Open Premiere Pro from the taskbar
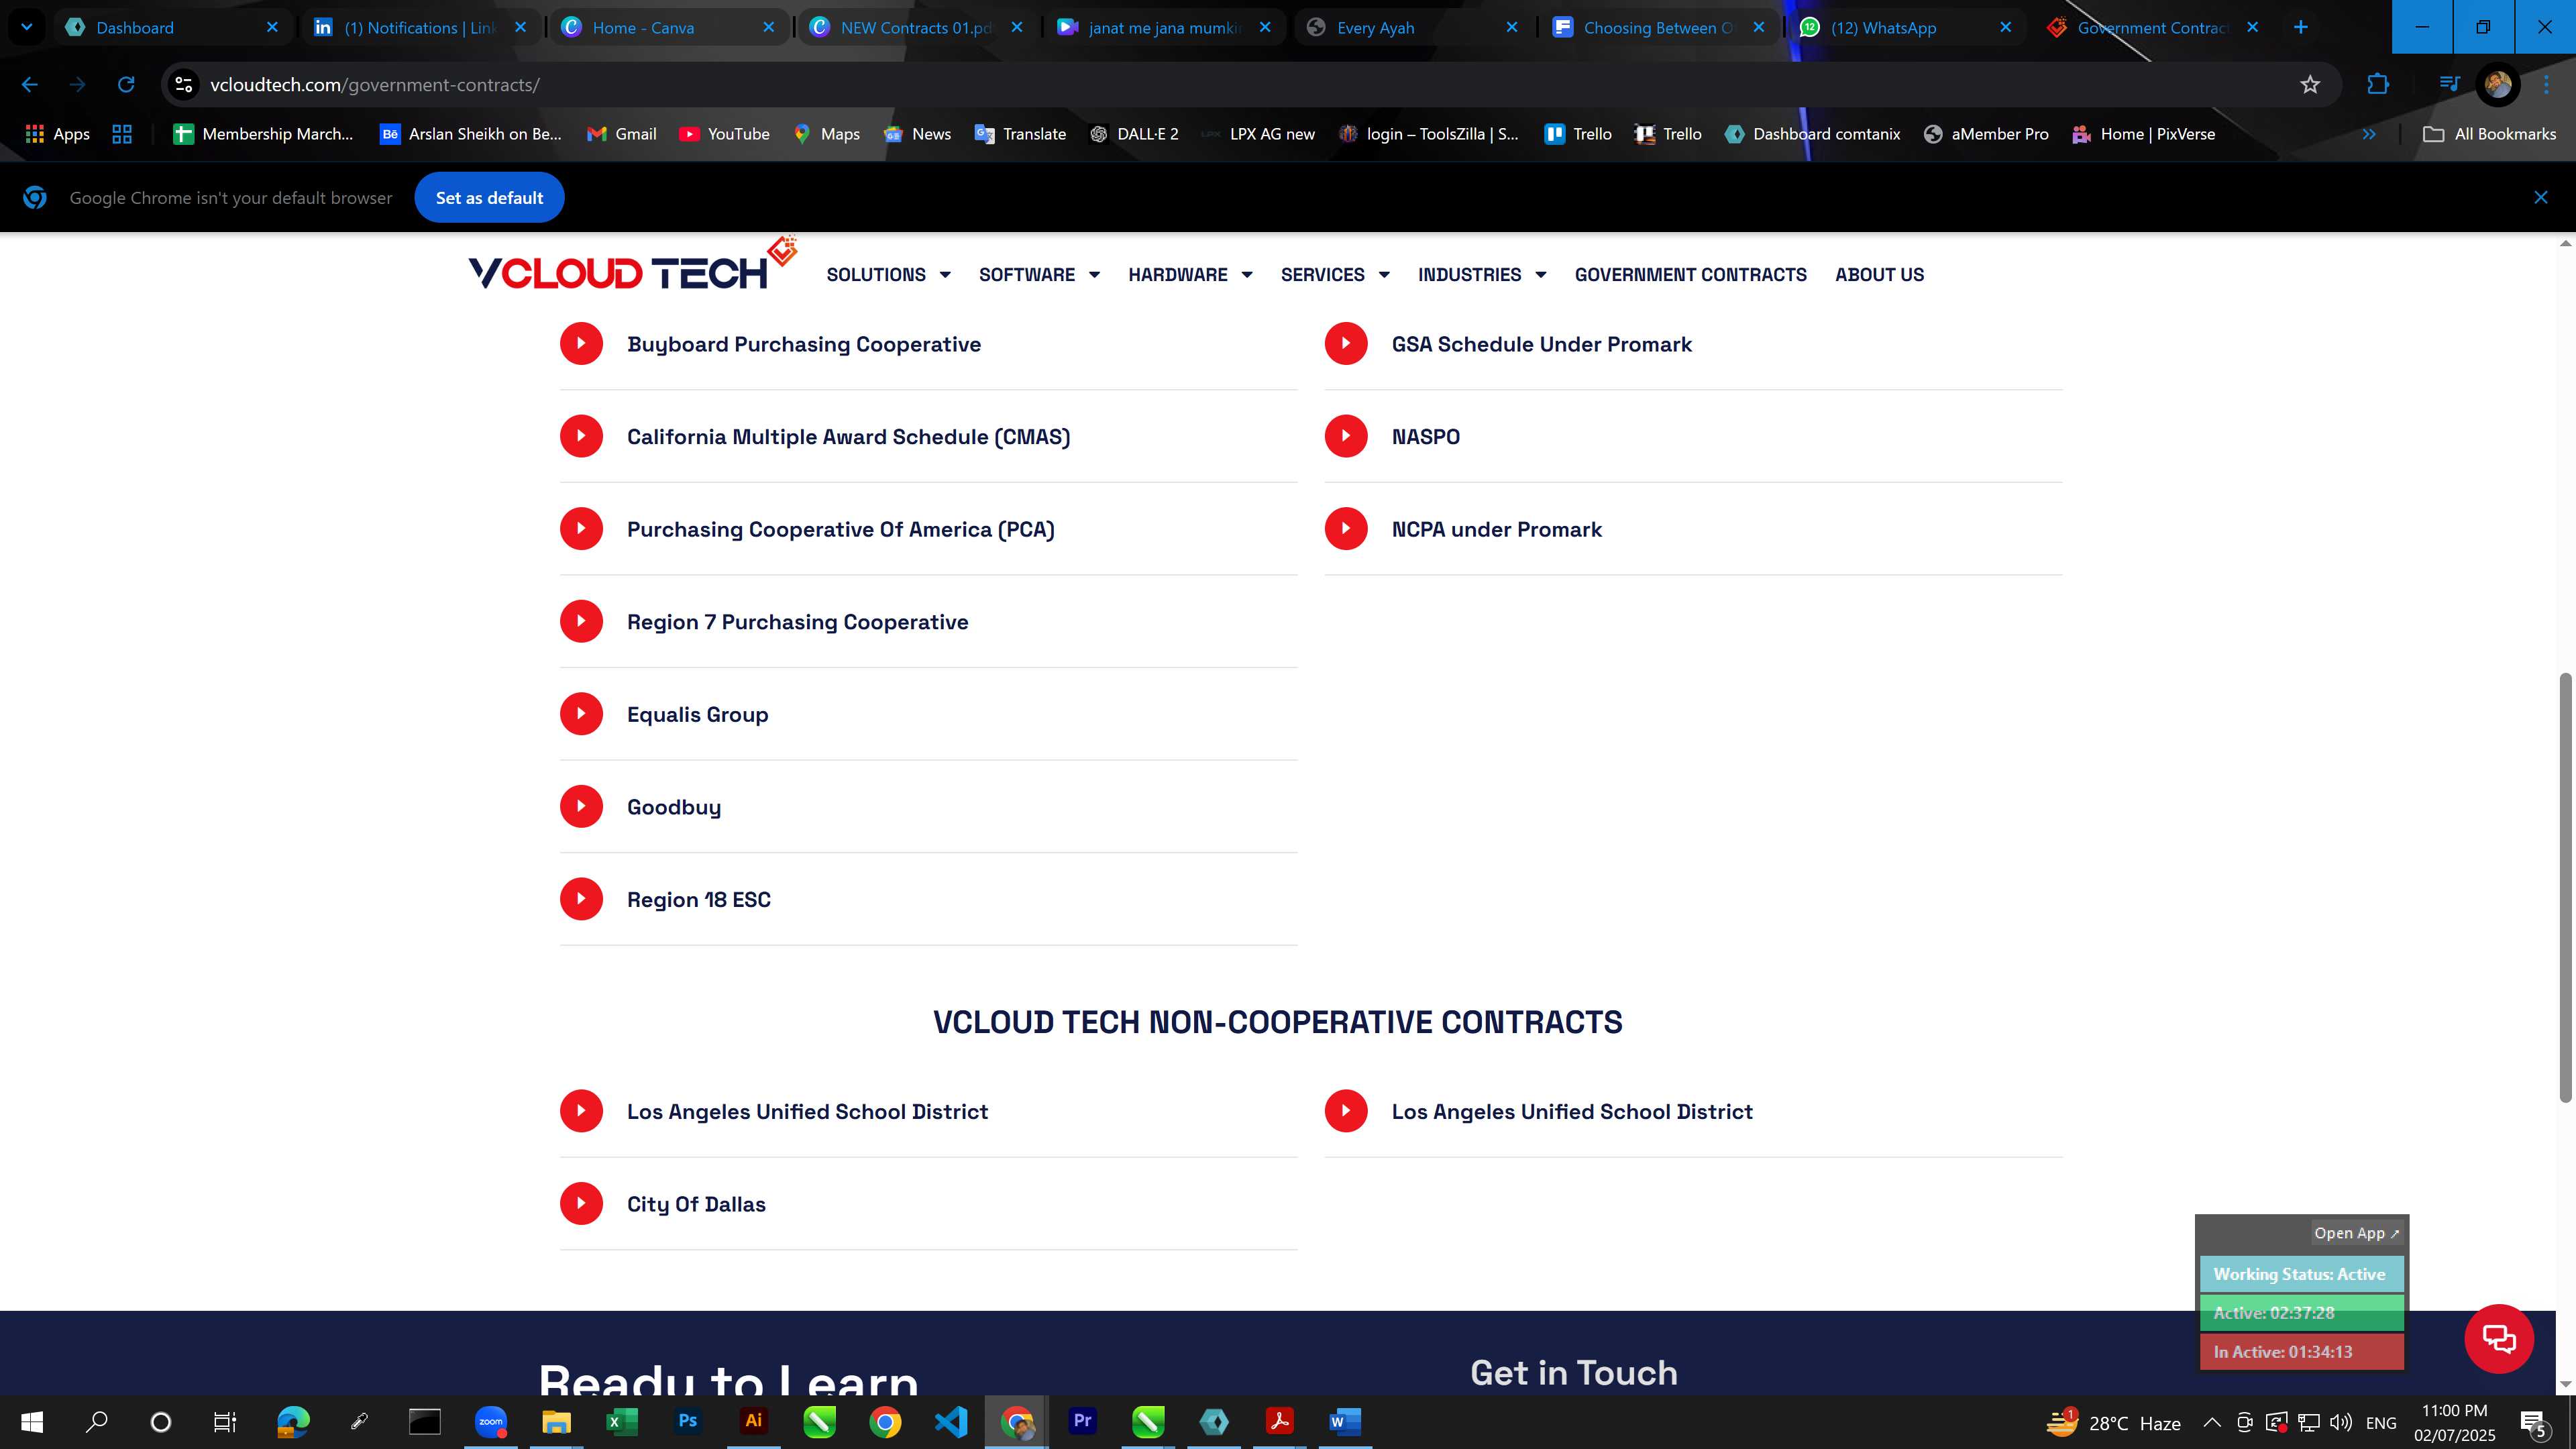 coord(1082,1421)
